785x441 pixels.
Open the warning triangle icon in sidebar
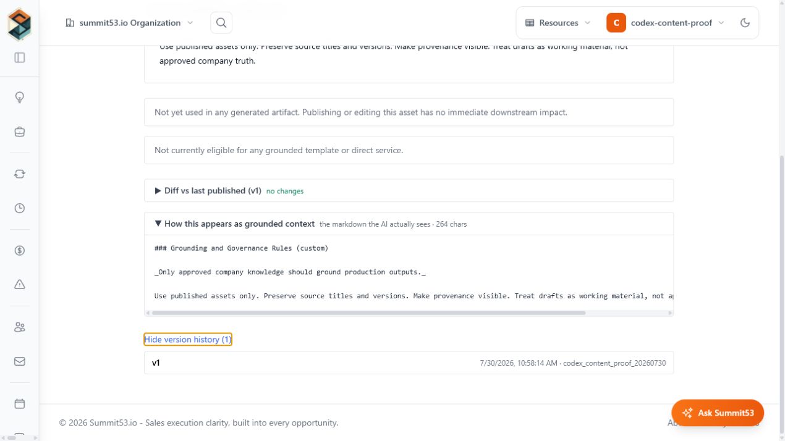coord(20,285)
